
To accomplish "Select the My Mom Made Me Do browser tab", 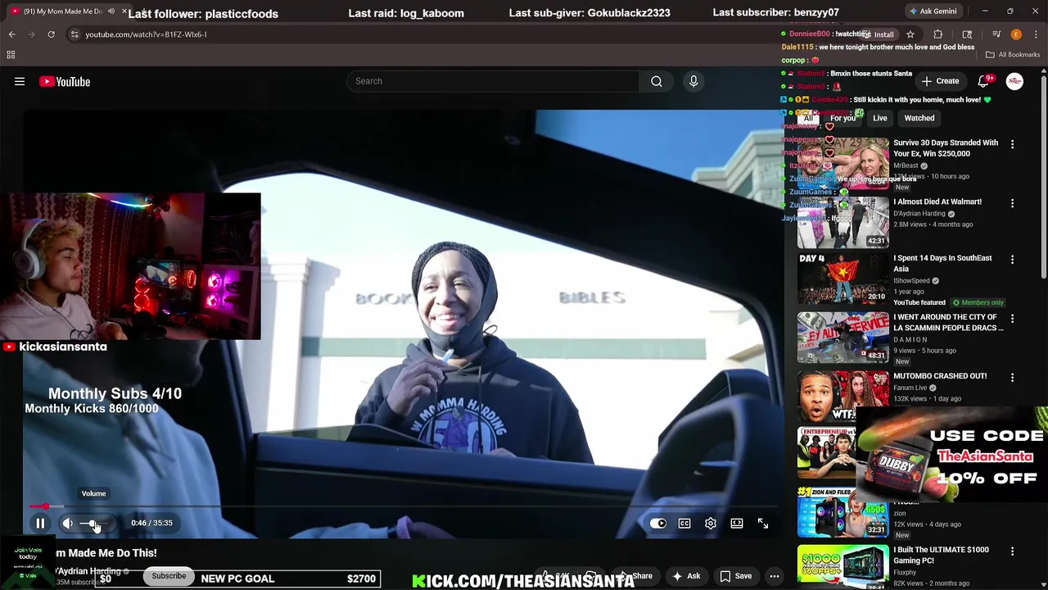I will 64,11.
